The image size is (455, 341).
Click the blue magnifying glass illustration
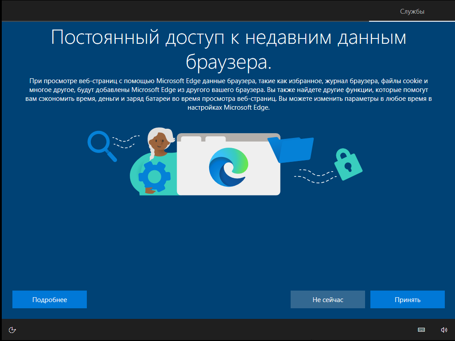[x=102, y=146]
